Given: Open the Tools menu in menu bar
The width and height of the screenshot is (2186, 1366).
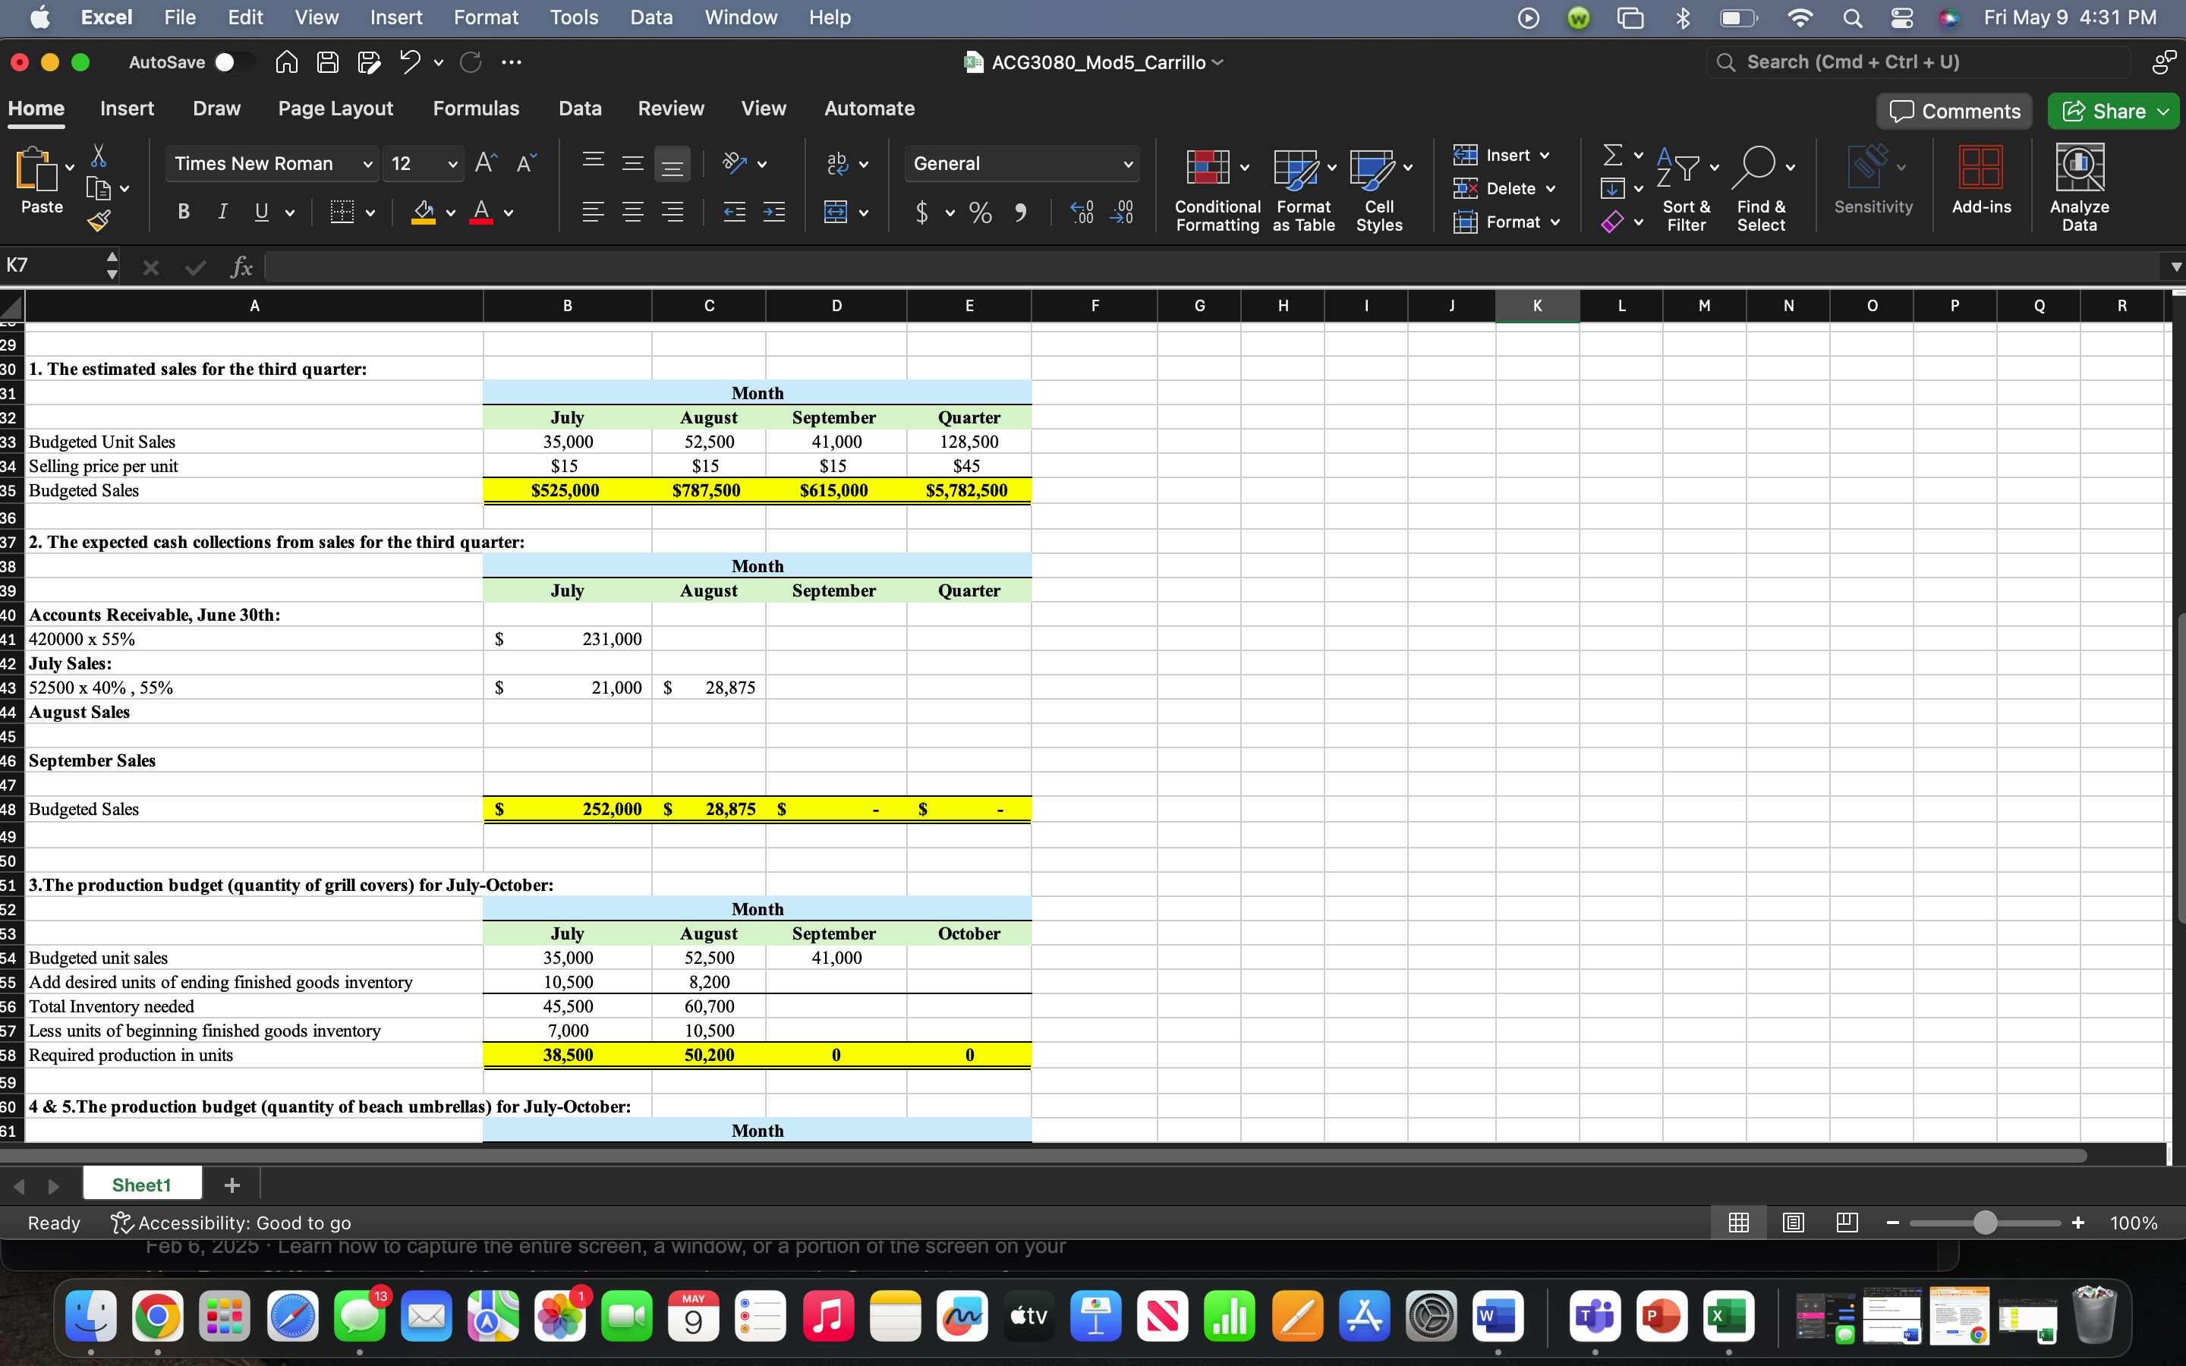Looking at the screenshot, I should tap(574, 17).
